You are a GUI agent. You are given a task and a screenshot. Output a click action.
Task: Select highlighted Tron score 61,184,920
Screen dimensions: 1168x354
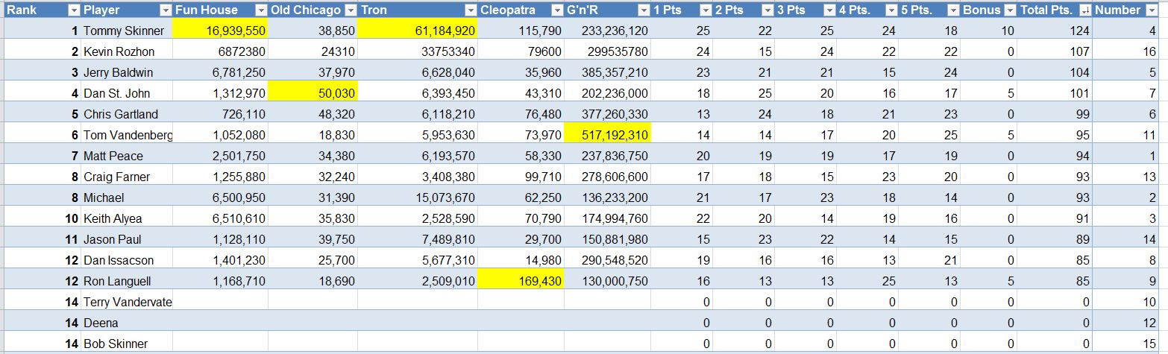coord(417,31)
